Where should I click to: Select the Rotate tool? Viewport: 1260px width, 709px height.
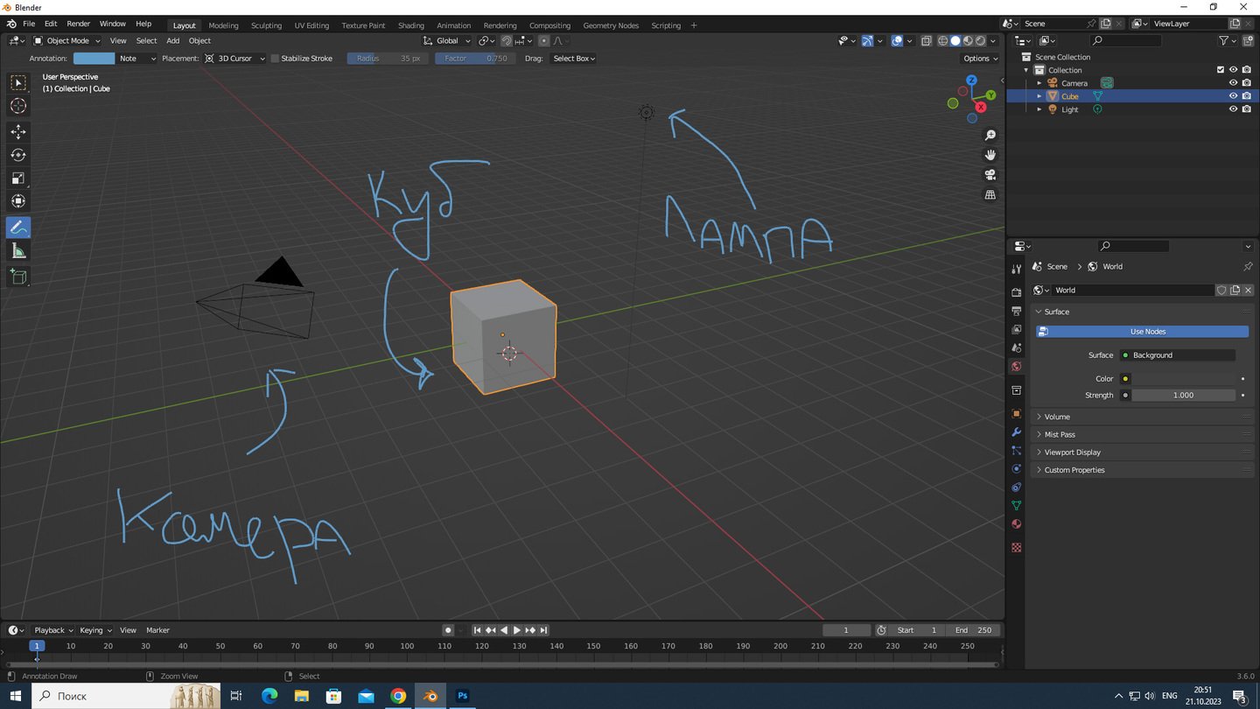click(x=18, y=155)
